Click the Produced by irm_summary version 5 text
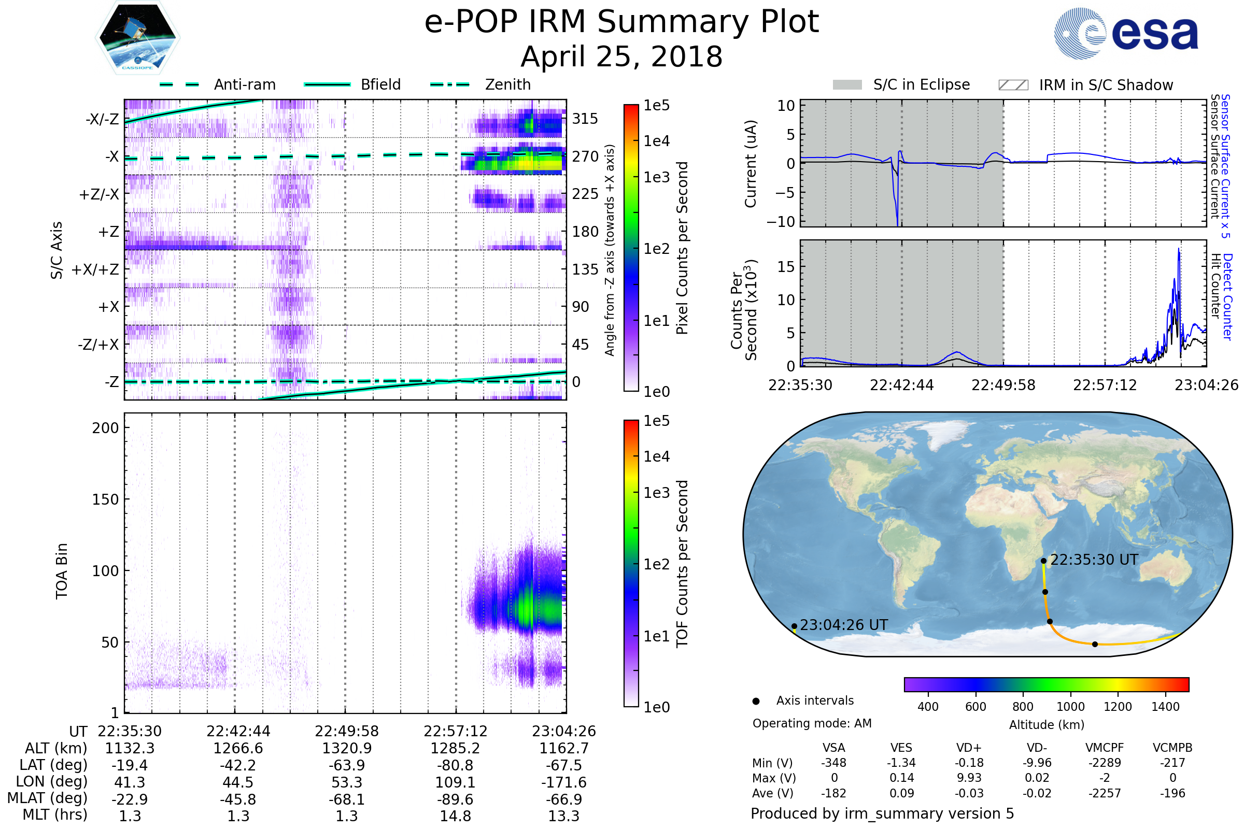 click(882, 813)
